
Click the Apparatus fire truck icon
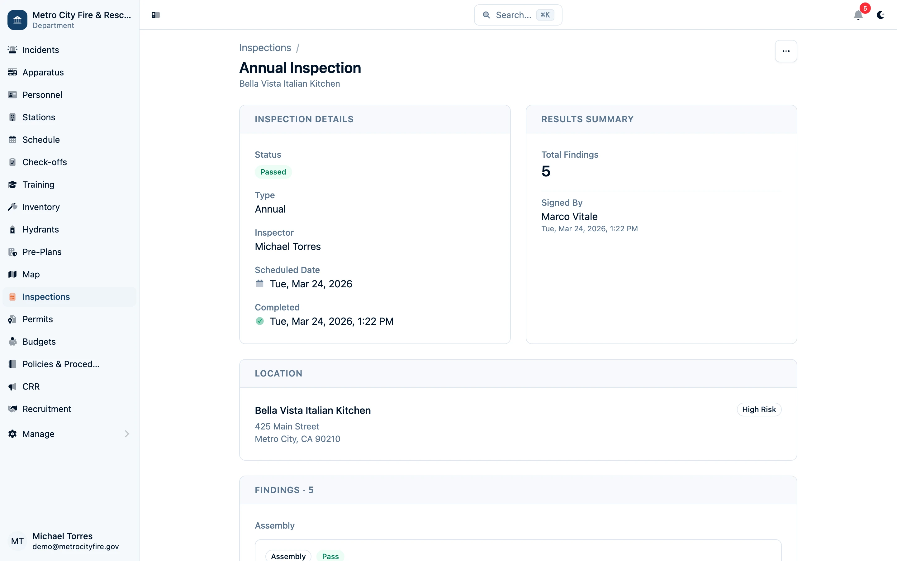click(12, 72)
